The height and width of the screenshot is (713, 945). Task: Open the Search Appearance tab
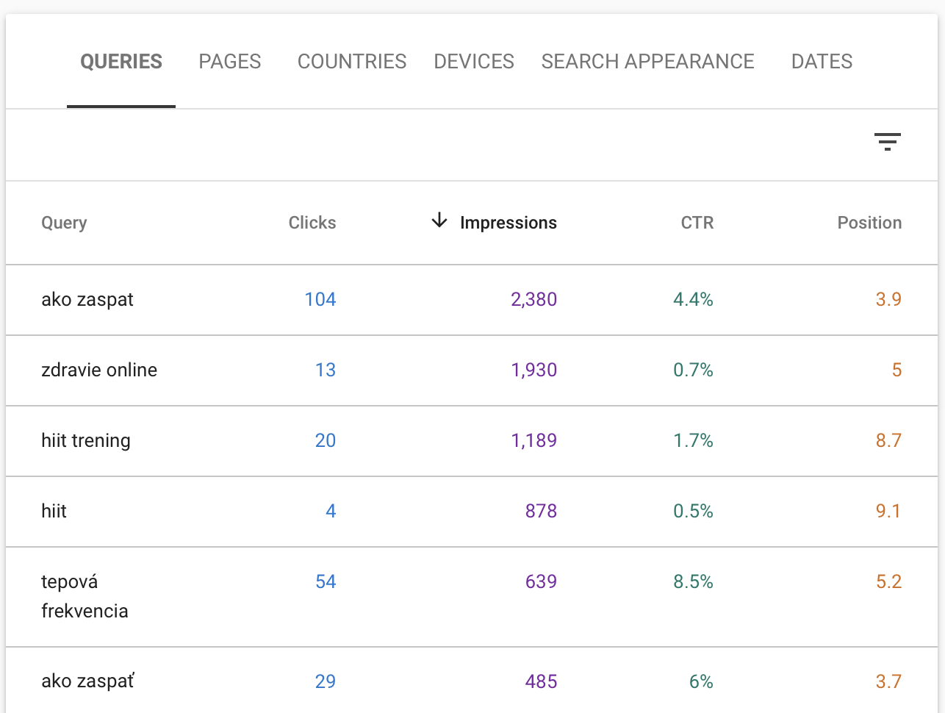point(647,62)
